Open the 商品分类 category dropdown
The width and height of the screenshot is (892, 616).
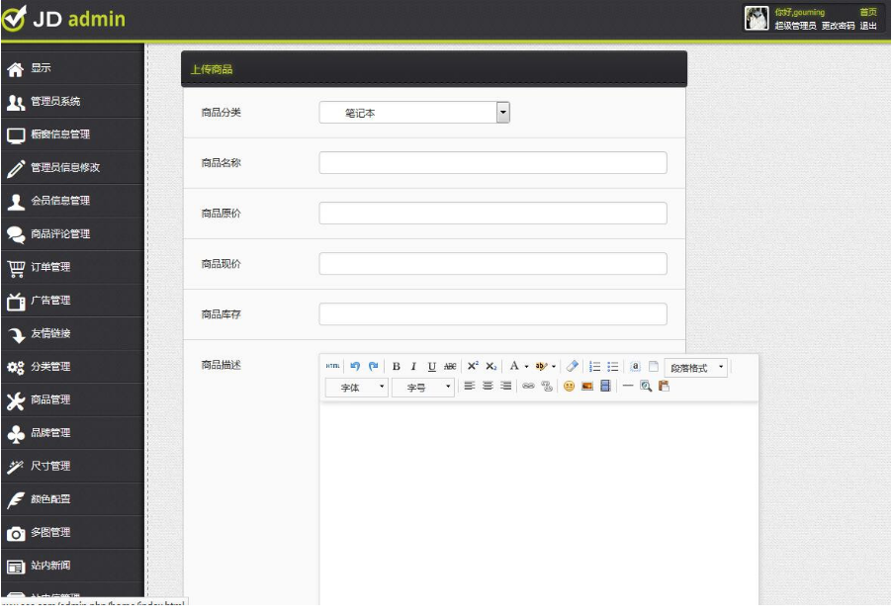[x=414, y=113]
